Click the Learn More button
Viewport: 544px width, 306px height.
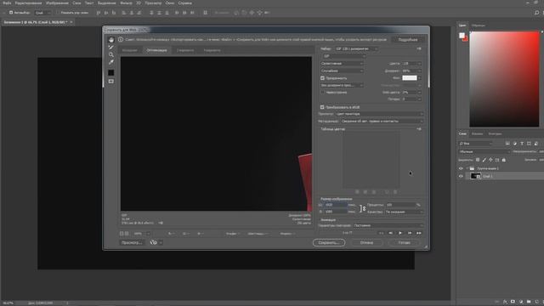point(408,40)
